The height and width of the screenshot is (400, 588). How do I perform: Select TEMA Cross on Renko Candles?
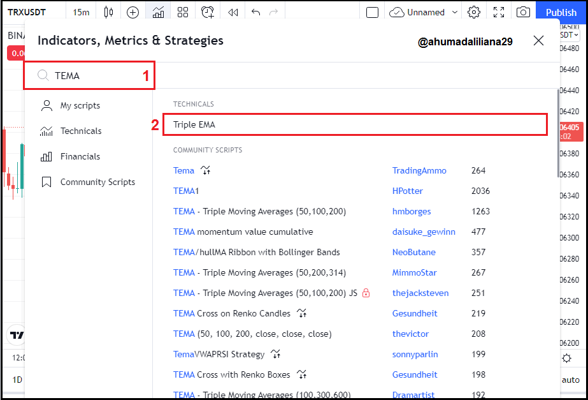[x=232, y=313]
